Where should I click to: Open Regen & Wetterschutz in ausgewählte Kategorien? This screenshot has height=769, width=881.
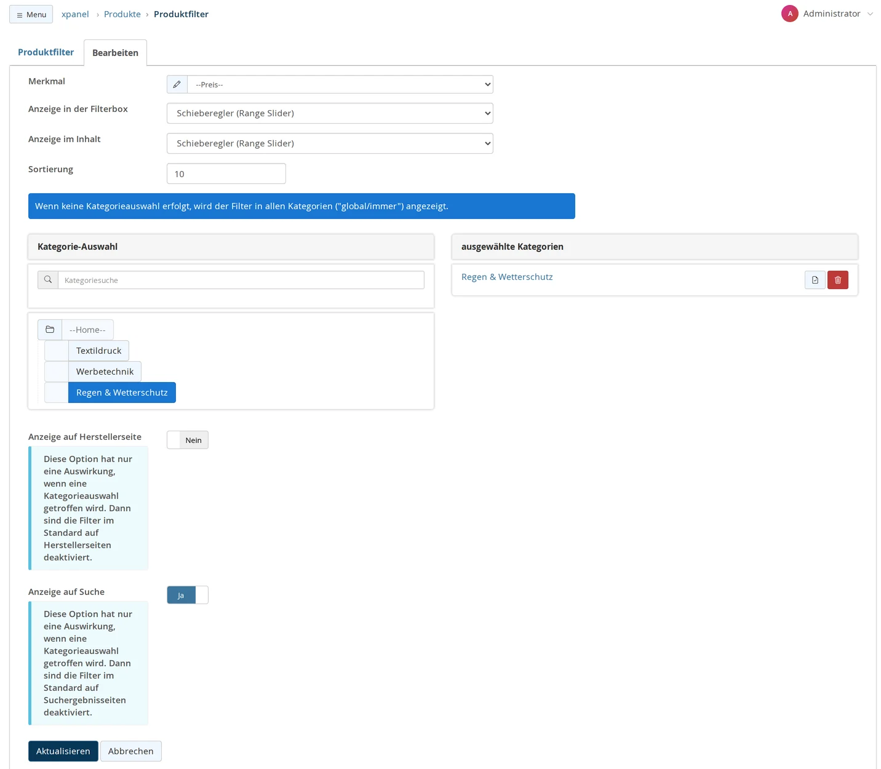pyautogui.click(x=507, y=277)
